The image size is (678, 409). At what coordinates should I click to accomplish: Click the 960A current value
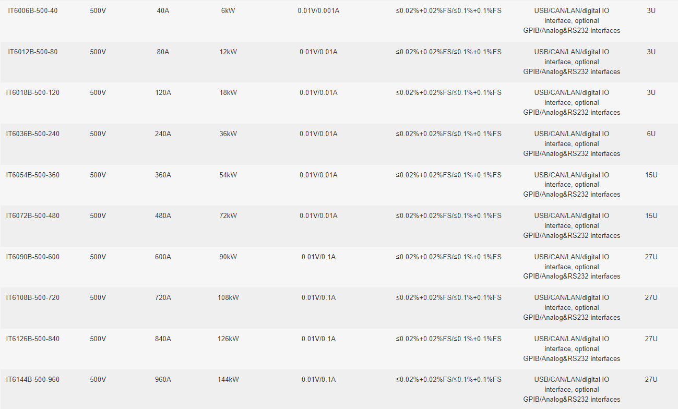[163, 379]
